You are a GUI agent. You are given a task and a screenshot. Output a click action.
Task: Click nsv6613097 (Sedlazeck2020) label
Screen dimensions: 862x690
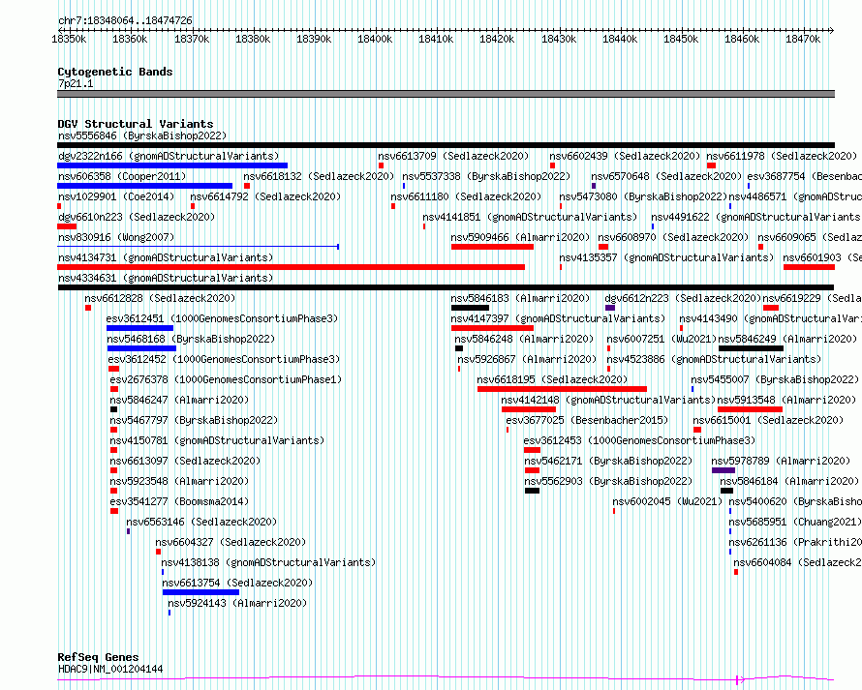tap(185, 461)
